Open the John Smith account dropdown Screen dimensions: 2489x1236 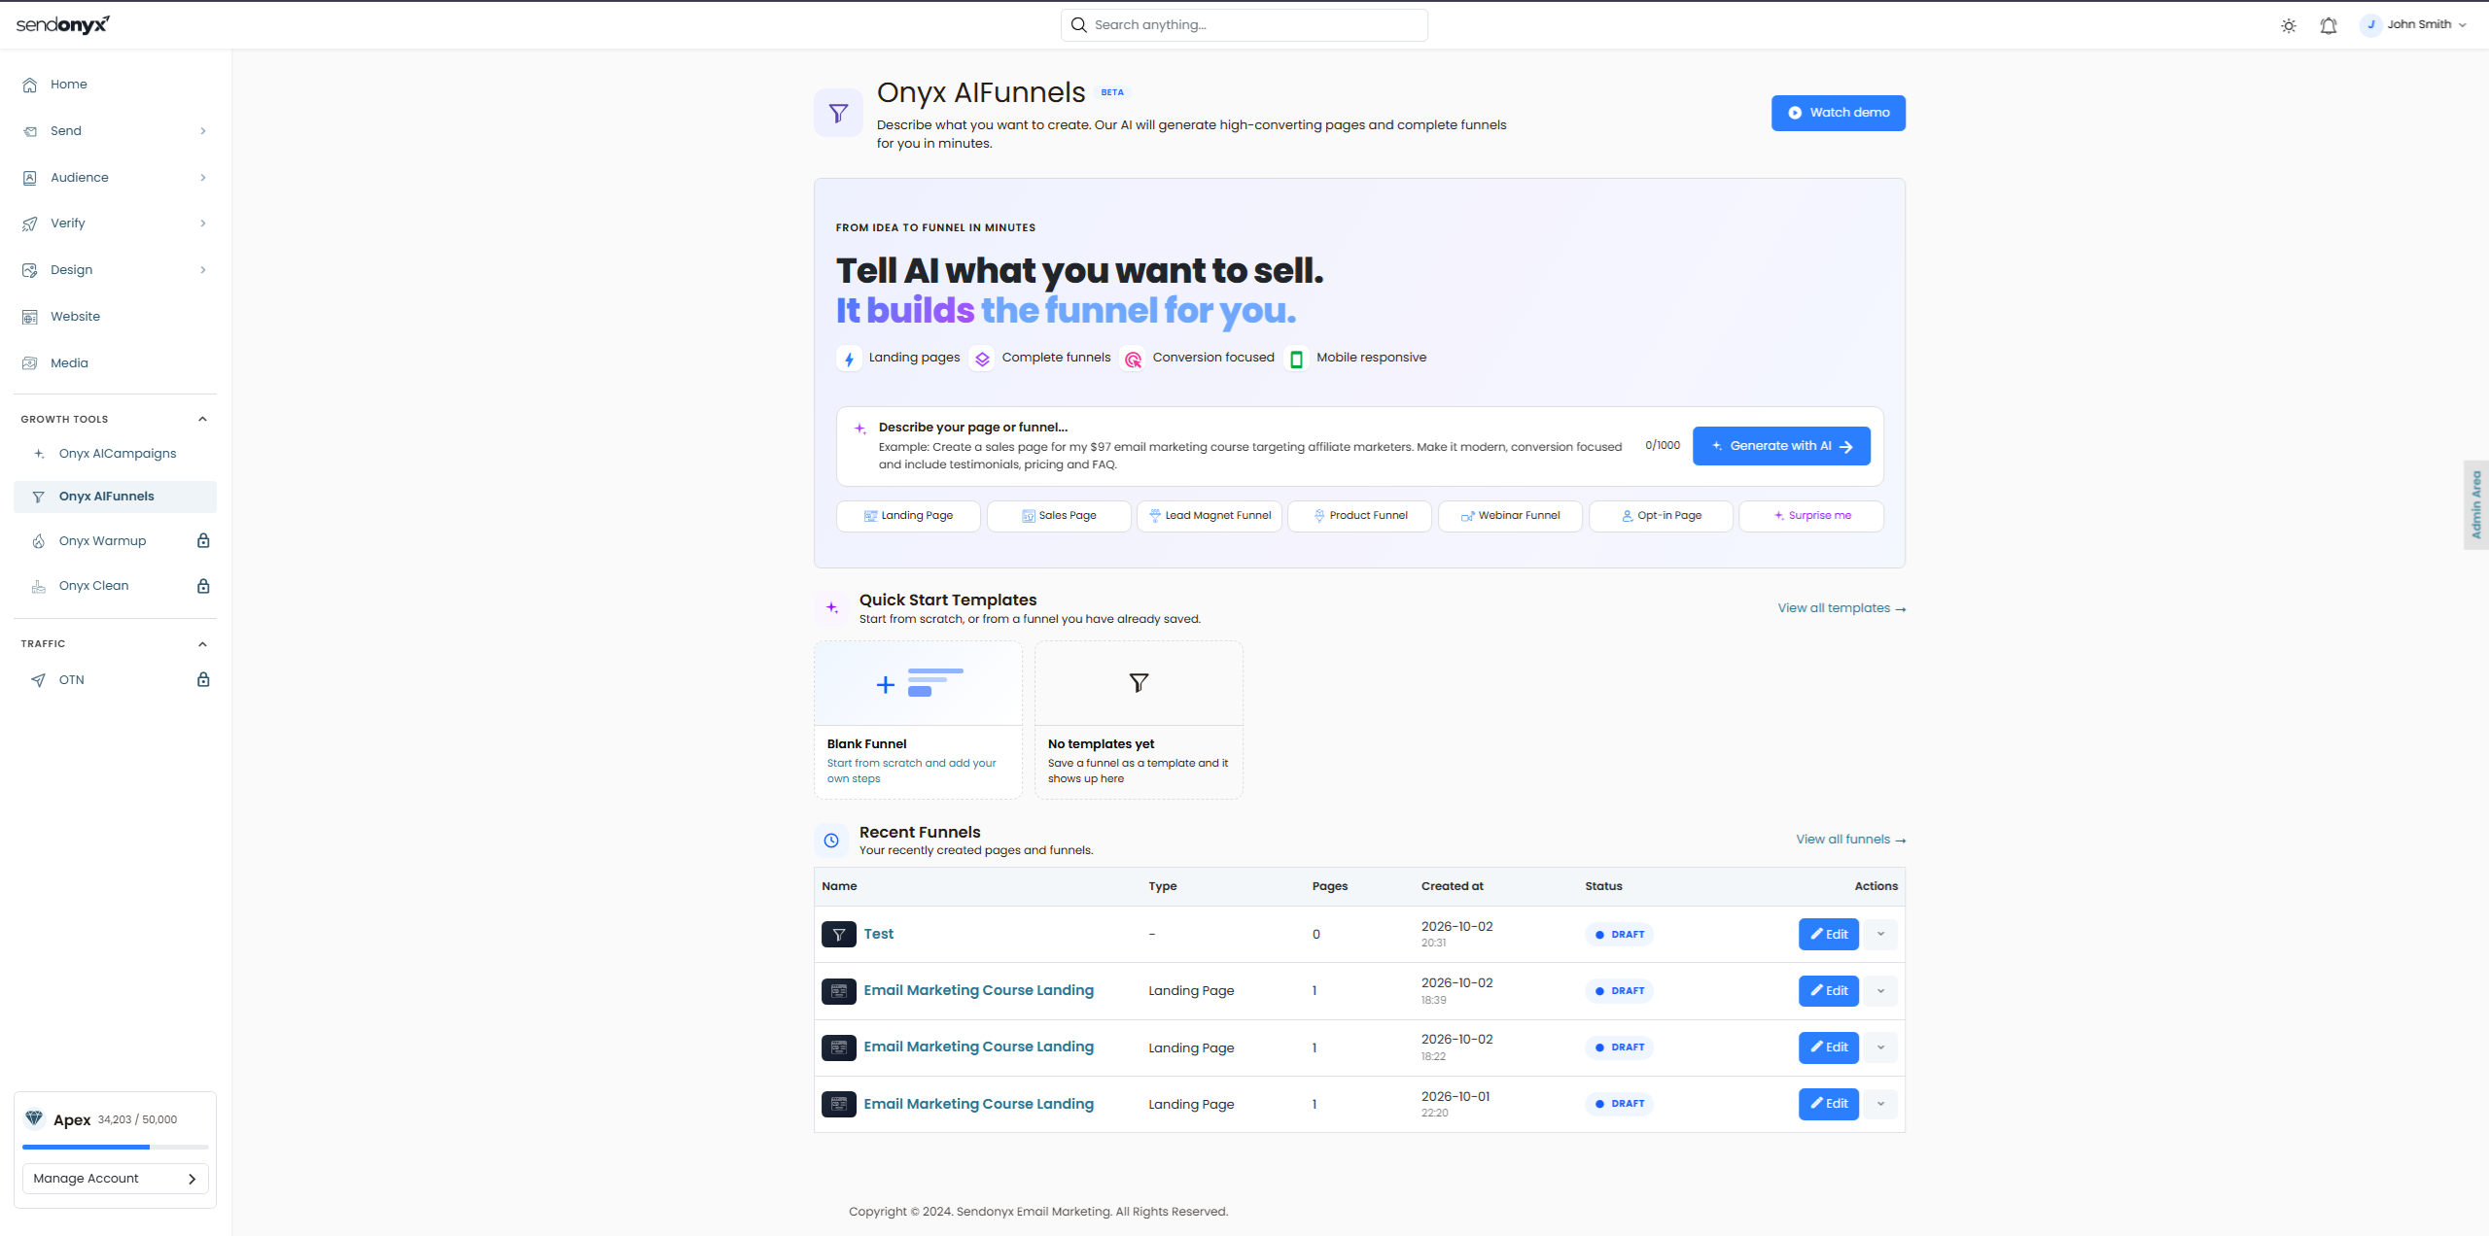tap(2413, 25)
